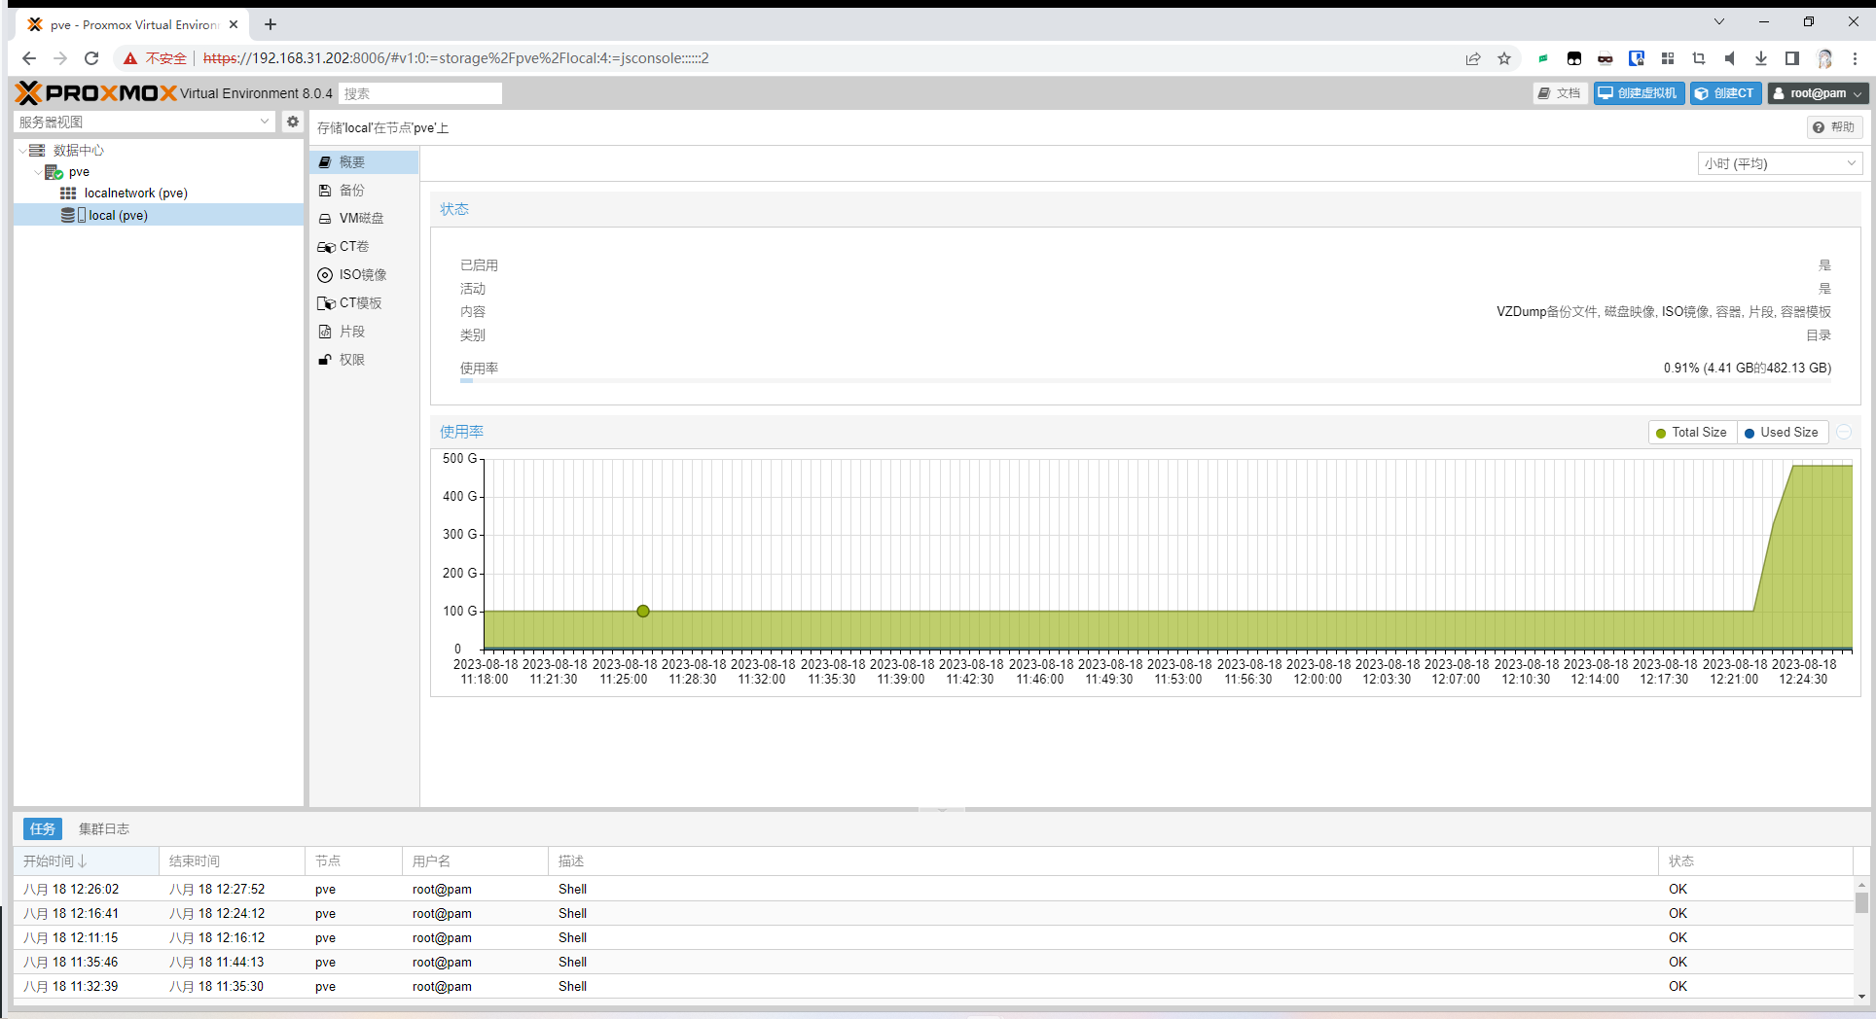Open the root@pam user menu
Screen dimensions: 1876x1019
(x=1817, y=93)
